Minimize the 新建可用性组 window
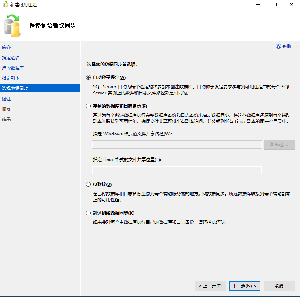The height and width of the screenshot is (297, 300). click(x=258, y=4)
